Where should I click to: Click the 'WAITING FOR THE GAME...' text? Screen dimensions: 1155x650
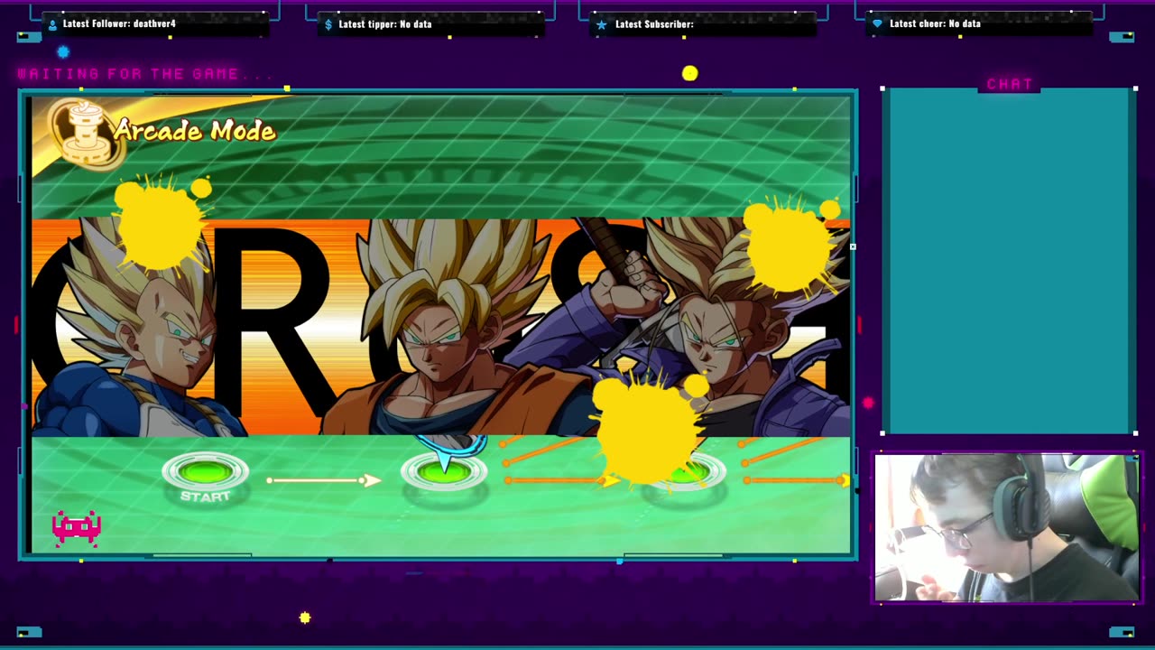145,74
